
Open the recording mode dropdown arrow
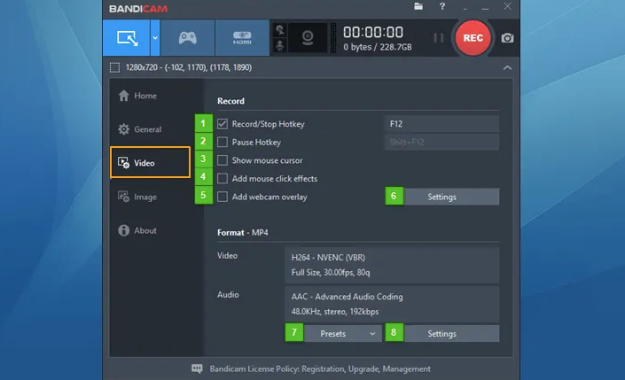click(x=155, y=38)
